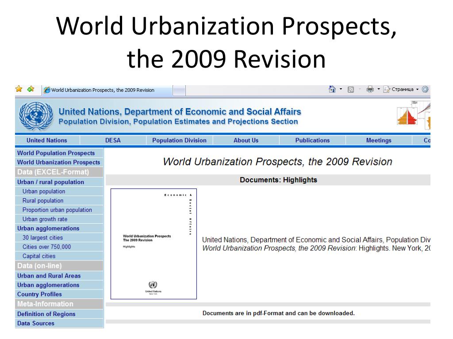The height and width of the screenshot is (339, 453).
Task: Click the United Nations emblem logo
Action: (36, 117)
